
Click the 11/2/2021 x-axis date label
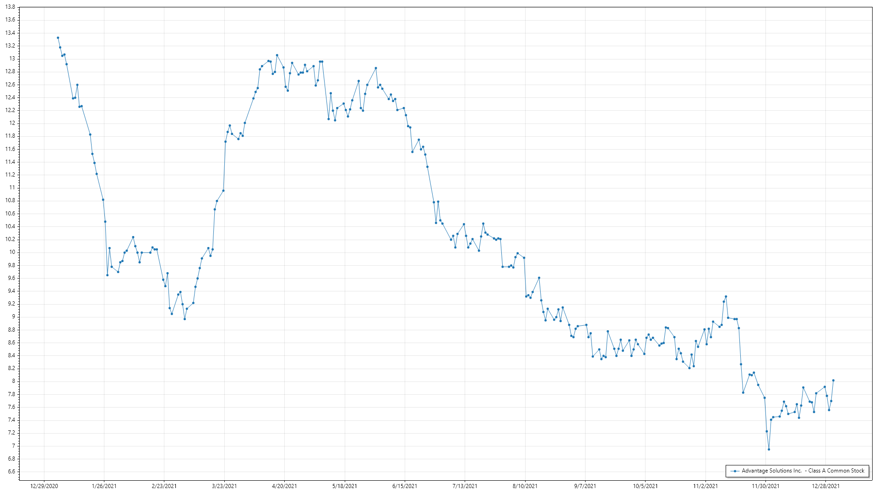coord(705,486)
